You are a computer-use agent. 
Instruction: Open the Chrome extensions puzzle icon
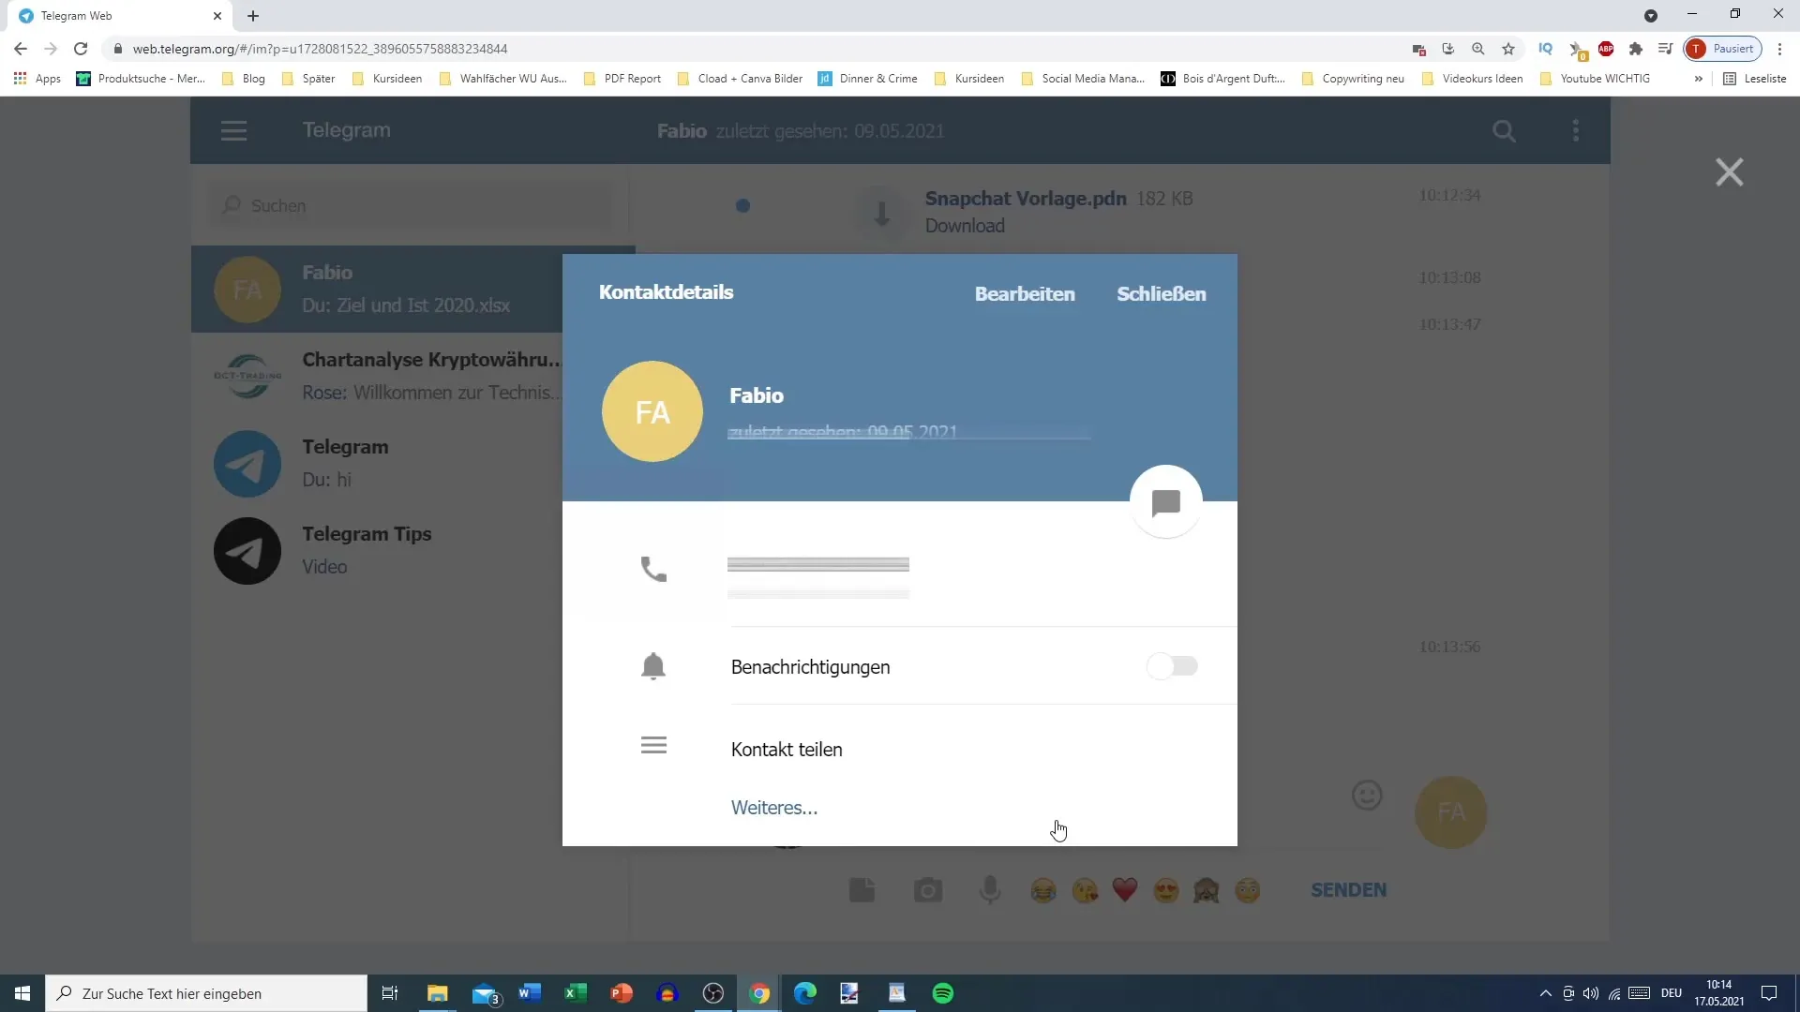[x=1636, y=49]
